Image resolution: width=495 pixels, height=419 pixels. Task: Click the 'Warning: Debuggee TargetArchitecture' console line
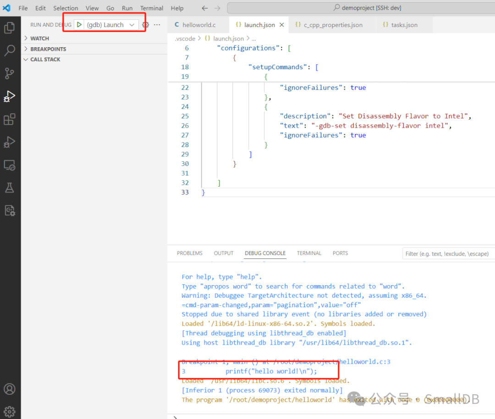[x=304, y=296]
